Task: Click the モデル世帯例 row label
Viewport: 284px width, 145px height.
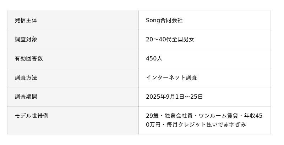Action: click(32, 116)
